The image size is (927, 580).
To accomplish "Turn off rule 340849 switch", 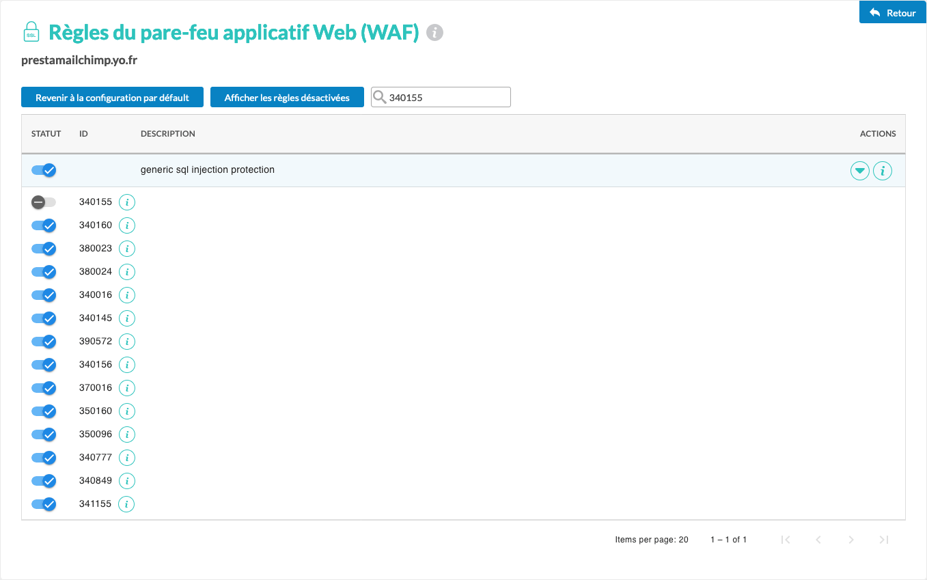I will coord(44,481).
